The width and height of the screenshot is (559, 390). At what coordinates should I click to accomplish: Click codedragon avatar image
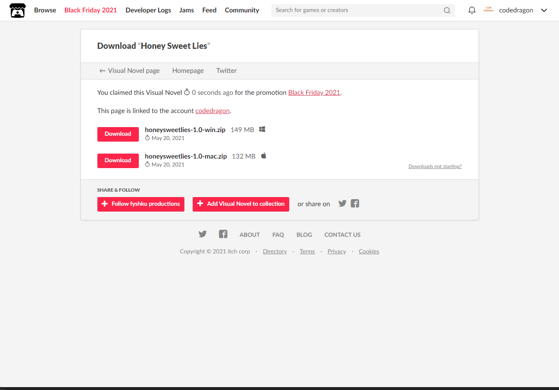tap(489, 10)
